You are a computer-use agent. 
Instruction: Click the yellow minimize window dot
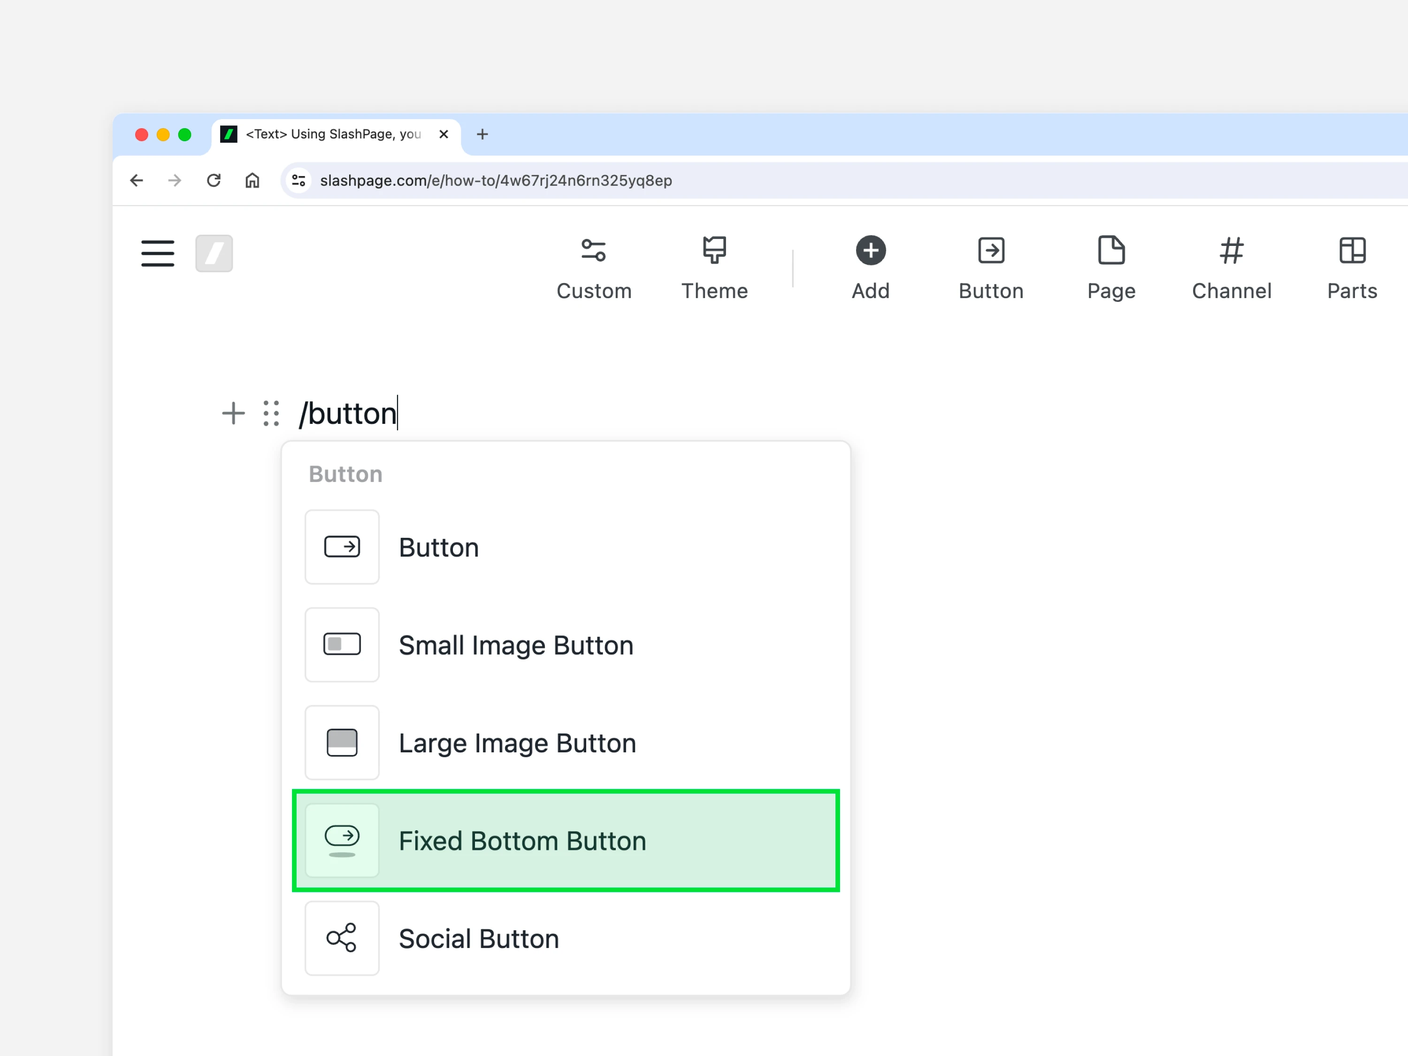(x=163, y=134)
